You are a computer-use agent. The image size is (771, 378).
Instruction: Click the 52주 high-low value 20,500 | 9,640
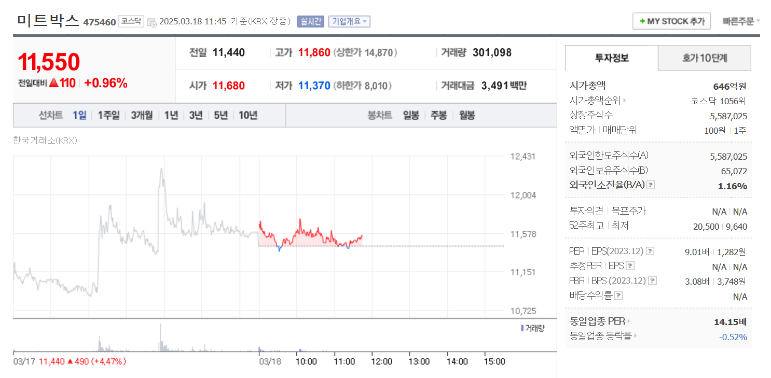click(720, 226)
